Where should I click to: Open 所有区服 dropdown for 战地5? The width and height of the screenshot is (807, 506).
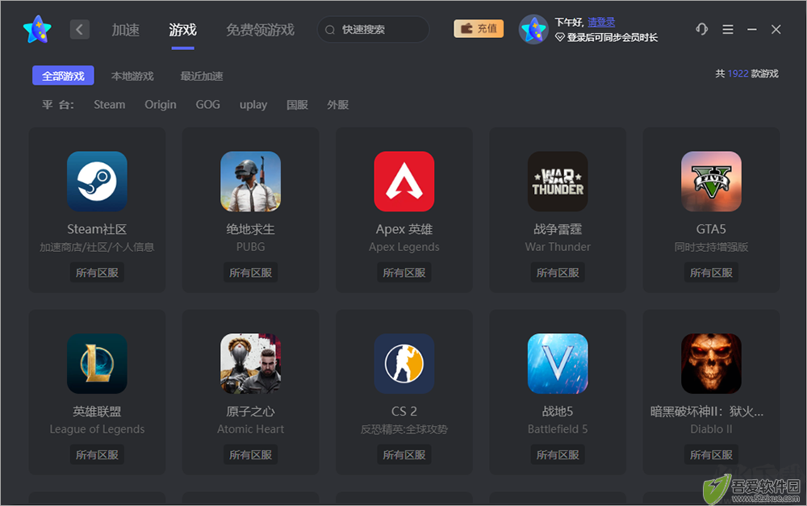(558, 454)
